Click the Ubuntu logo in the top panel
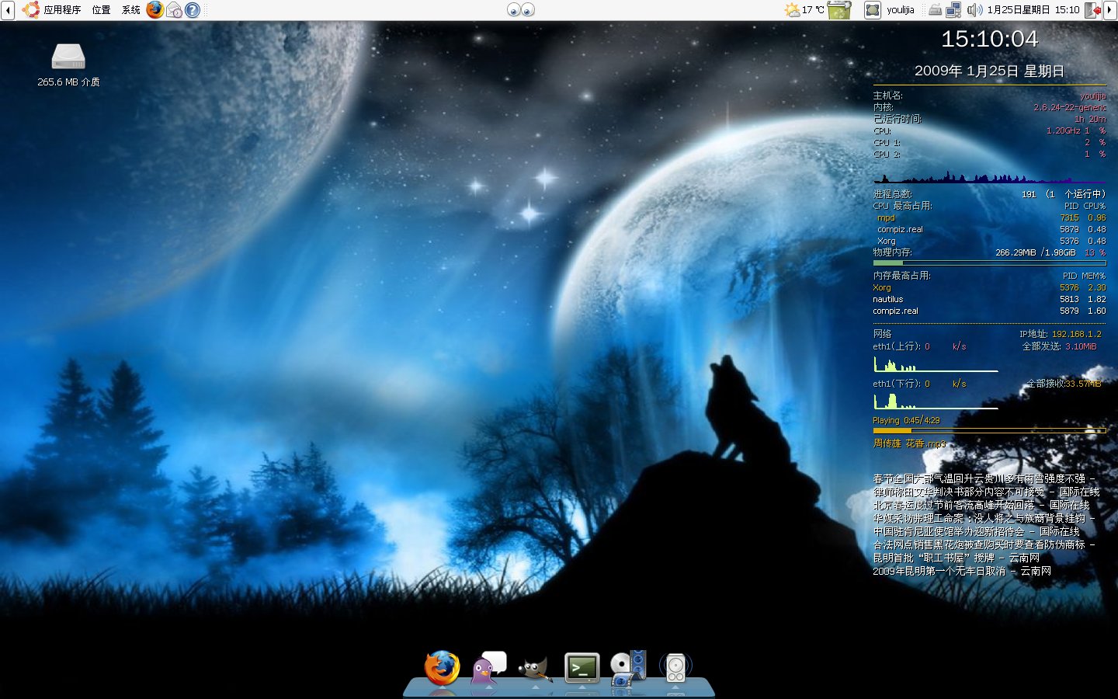Viewport: 1118px width, 699px height. tap(31, 10)
